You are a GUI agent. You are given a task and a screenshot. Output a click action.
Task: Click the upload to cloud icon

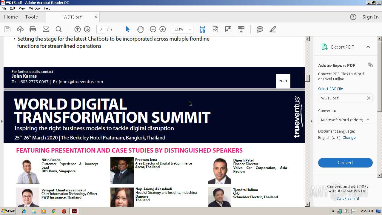[20, 29]
